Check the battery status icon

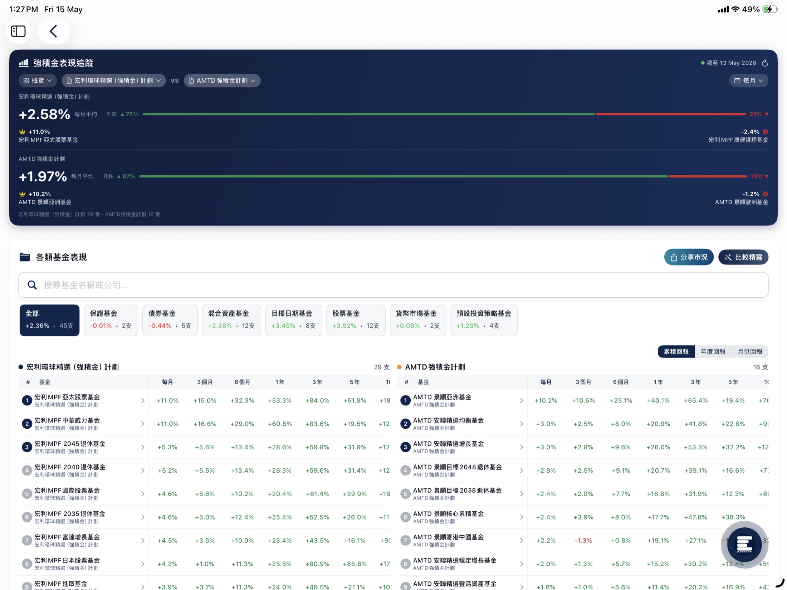click(771, 9)
